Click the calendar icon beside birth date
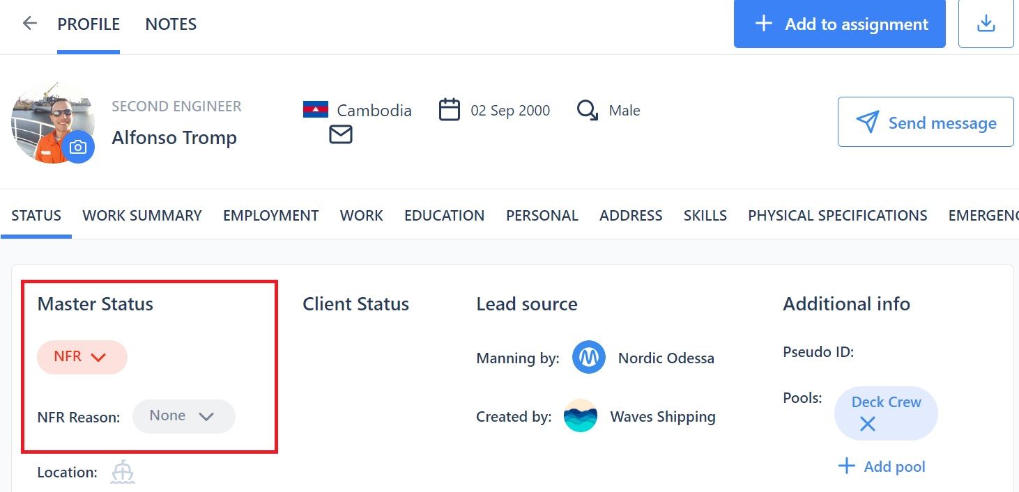1019x492 pixels. click(x=450, y=110)
